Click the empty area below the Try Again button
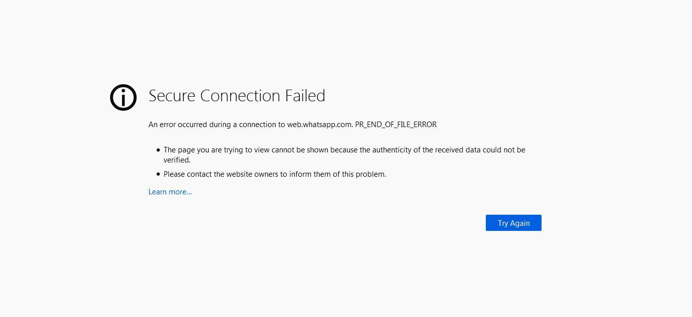The width and height of the screenshot is (692, 317). coord(513,258)
